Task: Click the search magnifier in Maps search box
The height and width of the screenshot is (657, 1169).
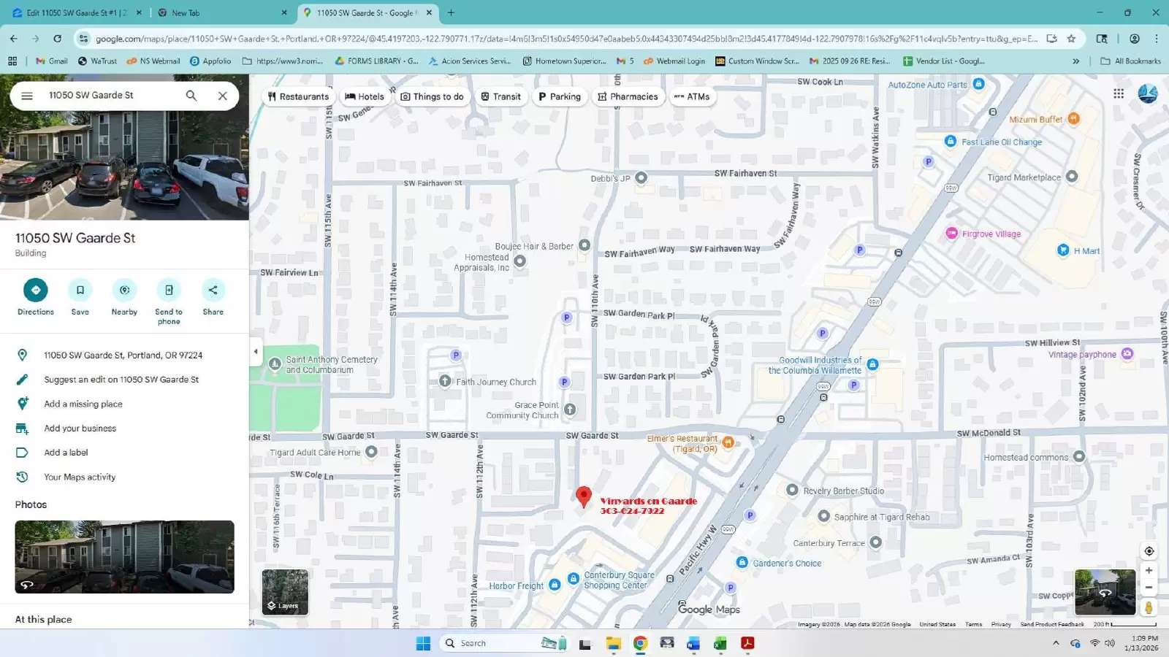Action: 191,96
